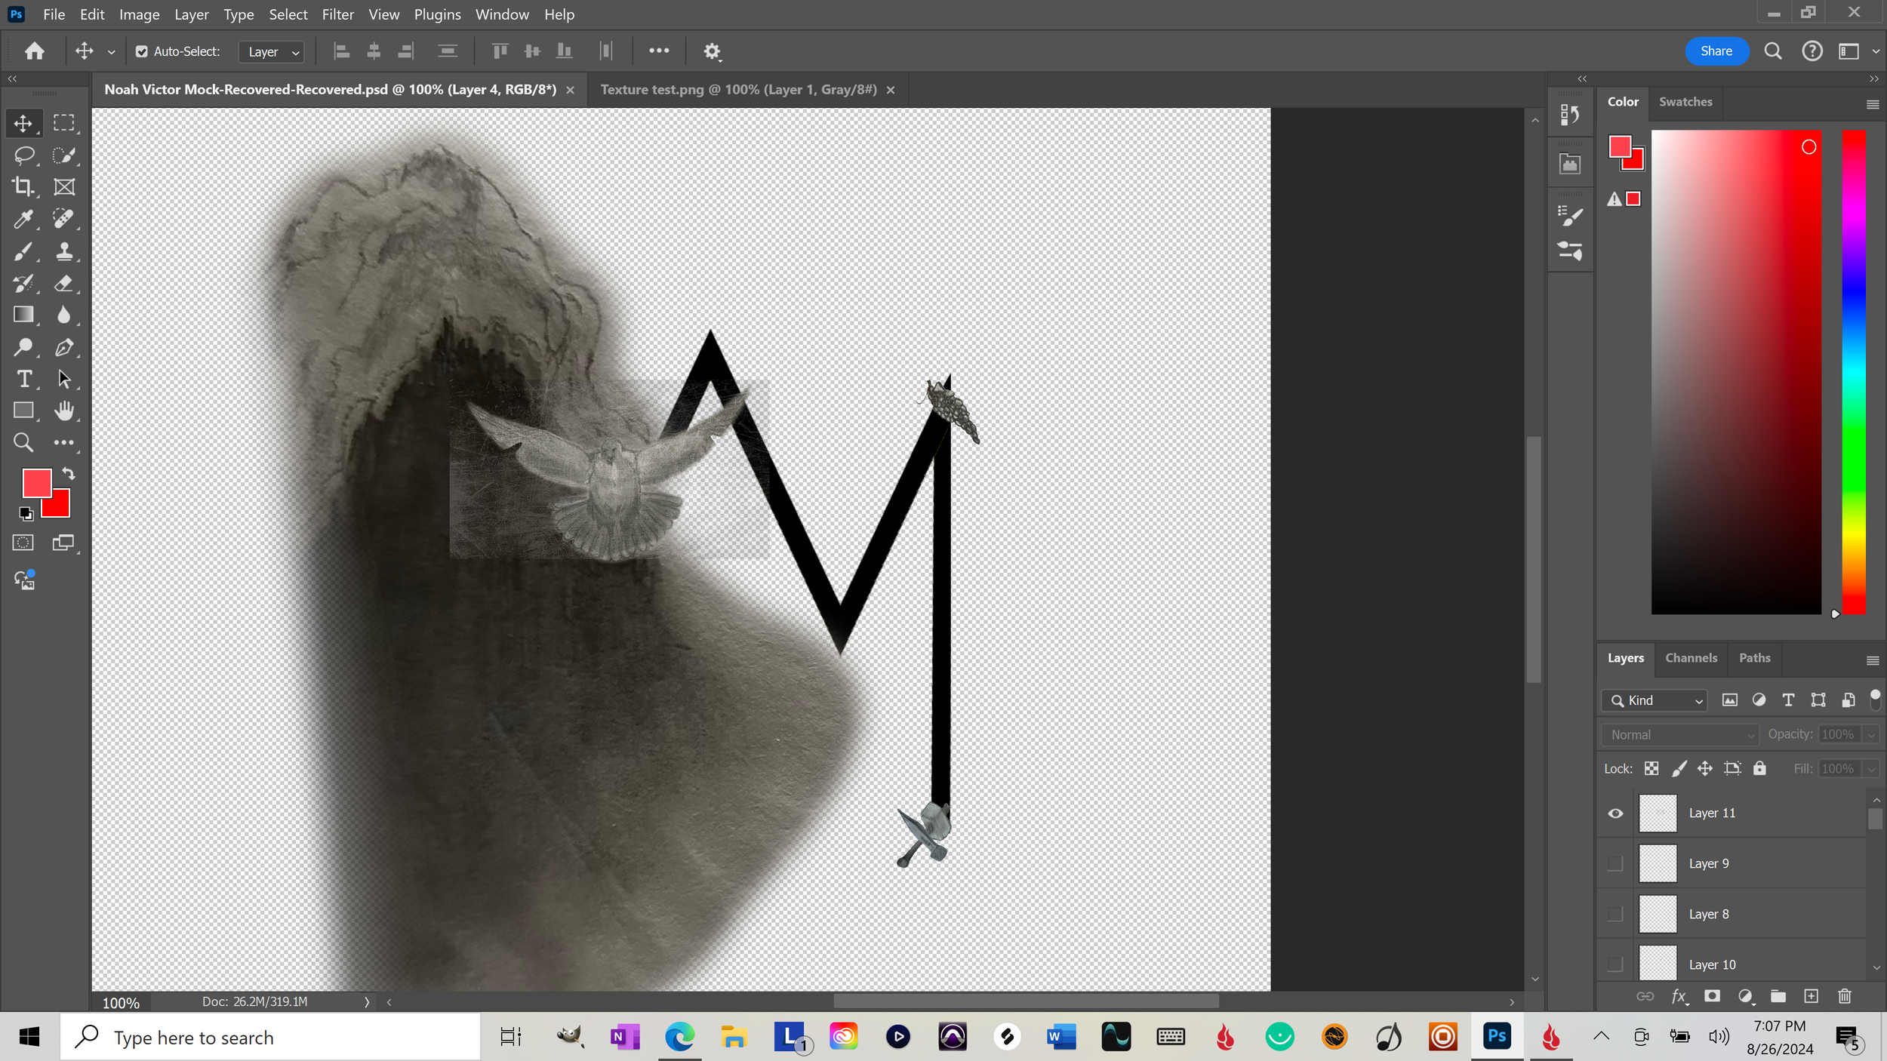Select the Lasso tool
1887x1061 pixels.
tap(23, 155)
